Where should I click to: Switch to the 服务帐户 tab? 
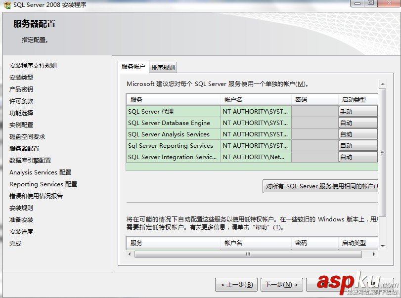(133, 67)
